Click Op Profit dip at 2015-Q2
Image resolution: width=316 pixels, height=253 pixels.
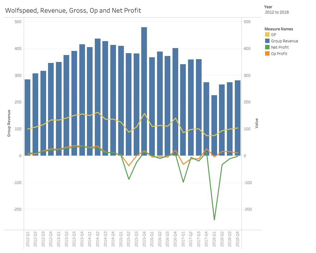[129, 166]
